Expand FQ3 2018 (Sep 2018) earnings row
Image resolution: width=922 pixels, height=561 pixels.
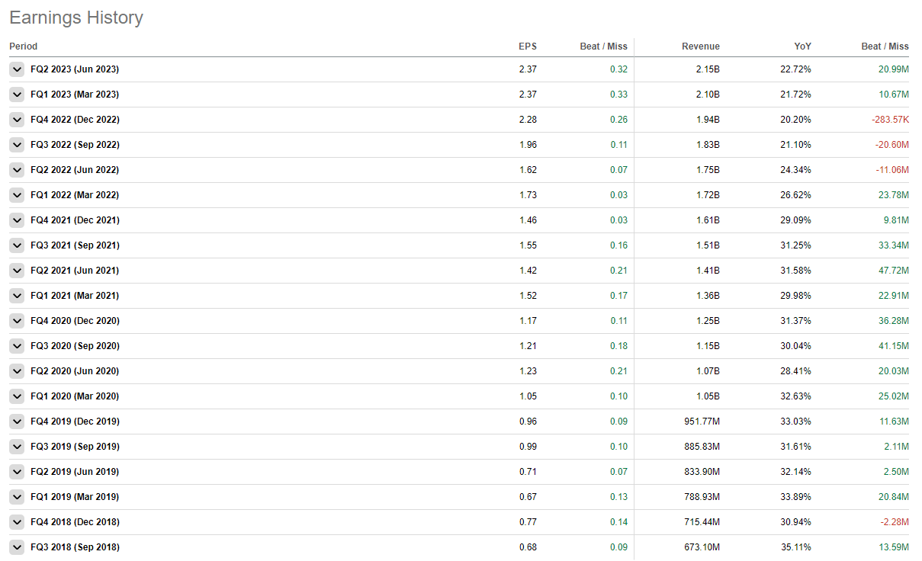17,547
